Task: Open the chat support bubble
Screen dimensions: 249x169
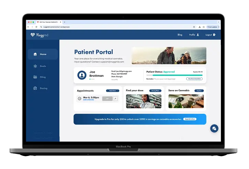Action: 214,128
